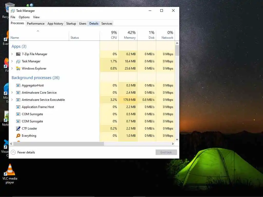Sort by the CPU column header
Image resolution: width=263 pixels, height=197 pixels.
[x=109, y=35]
